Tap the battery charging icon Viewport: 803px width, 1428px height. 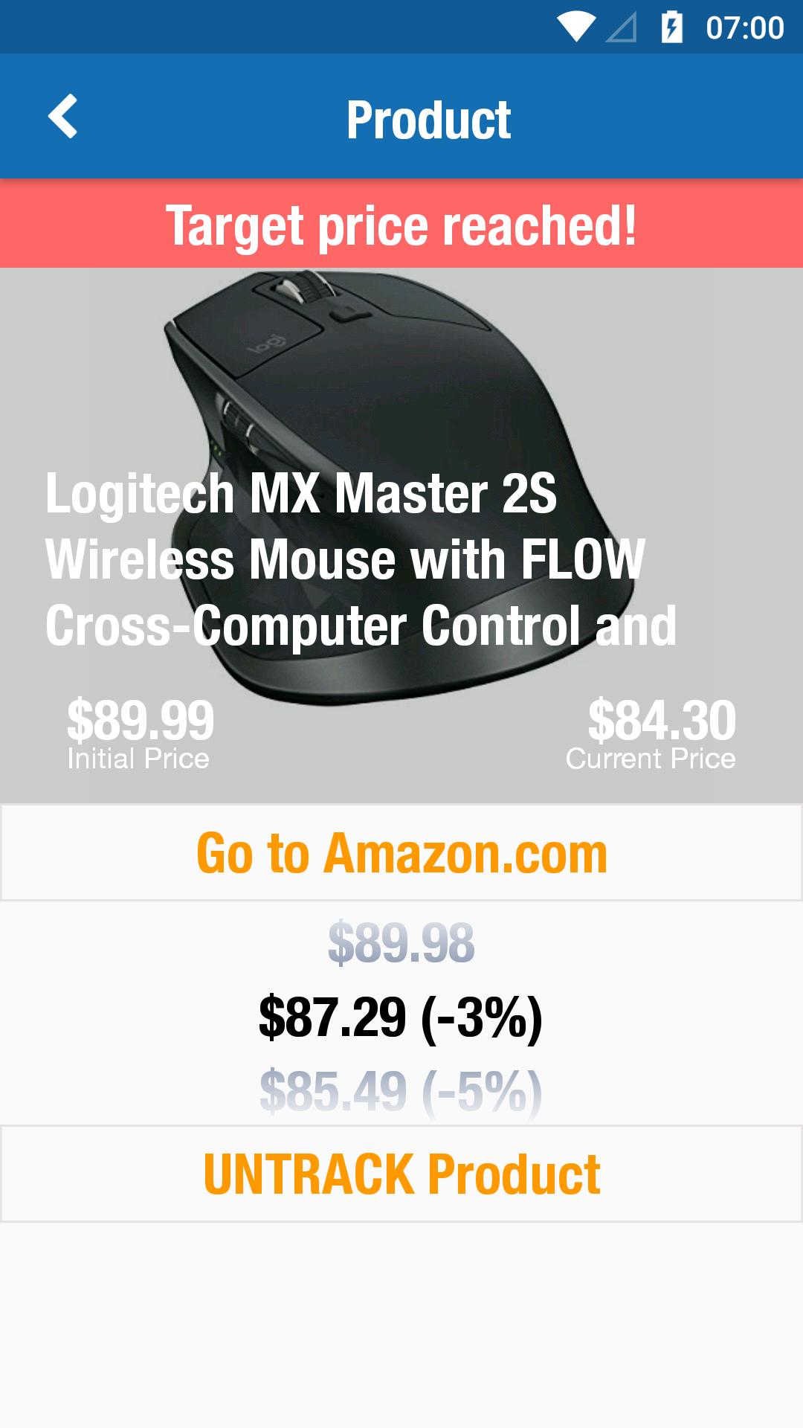click(672, 27)
